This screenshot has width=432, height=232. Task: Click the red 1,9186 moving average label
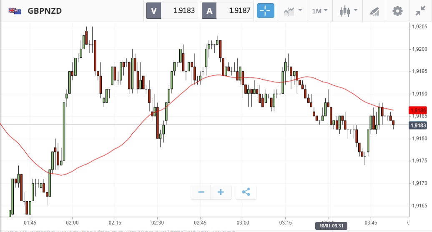(418, 110)
